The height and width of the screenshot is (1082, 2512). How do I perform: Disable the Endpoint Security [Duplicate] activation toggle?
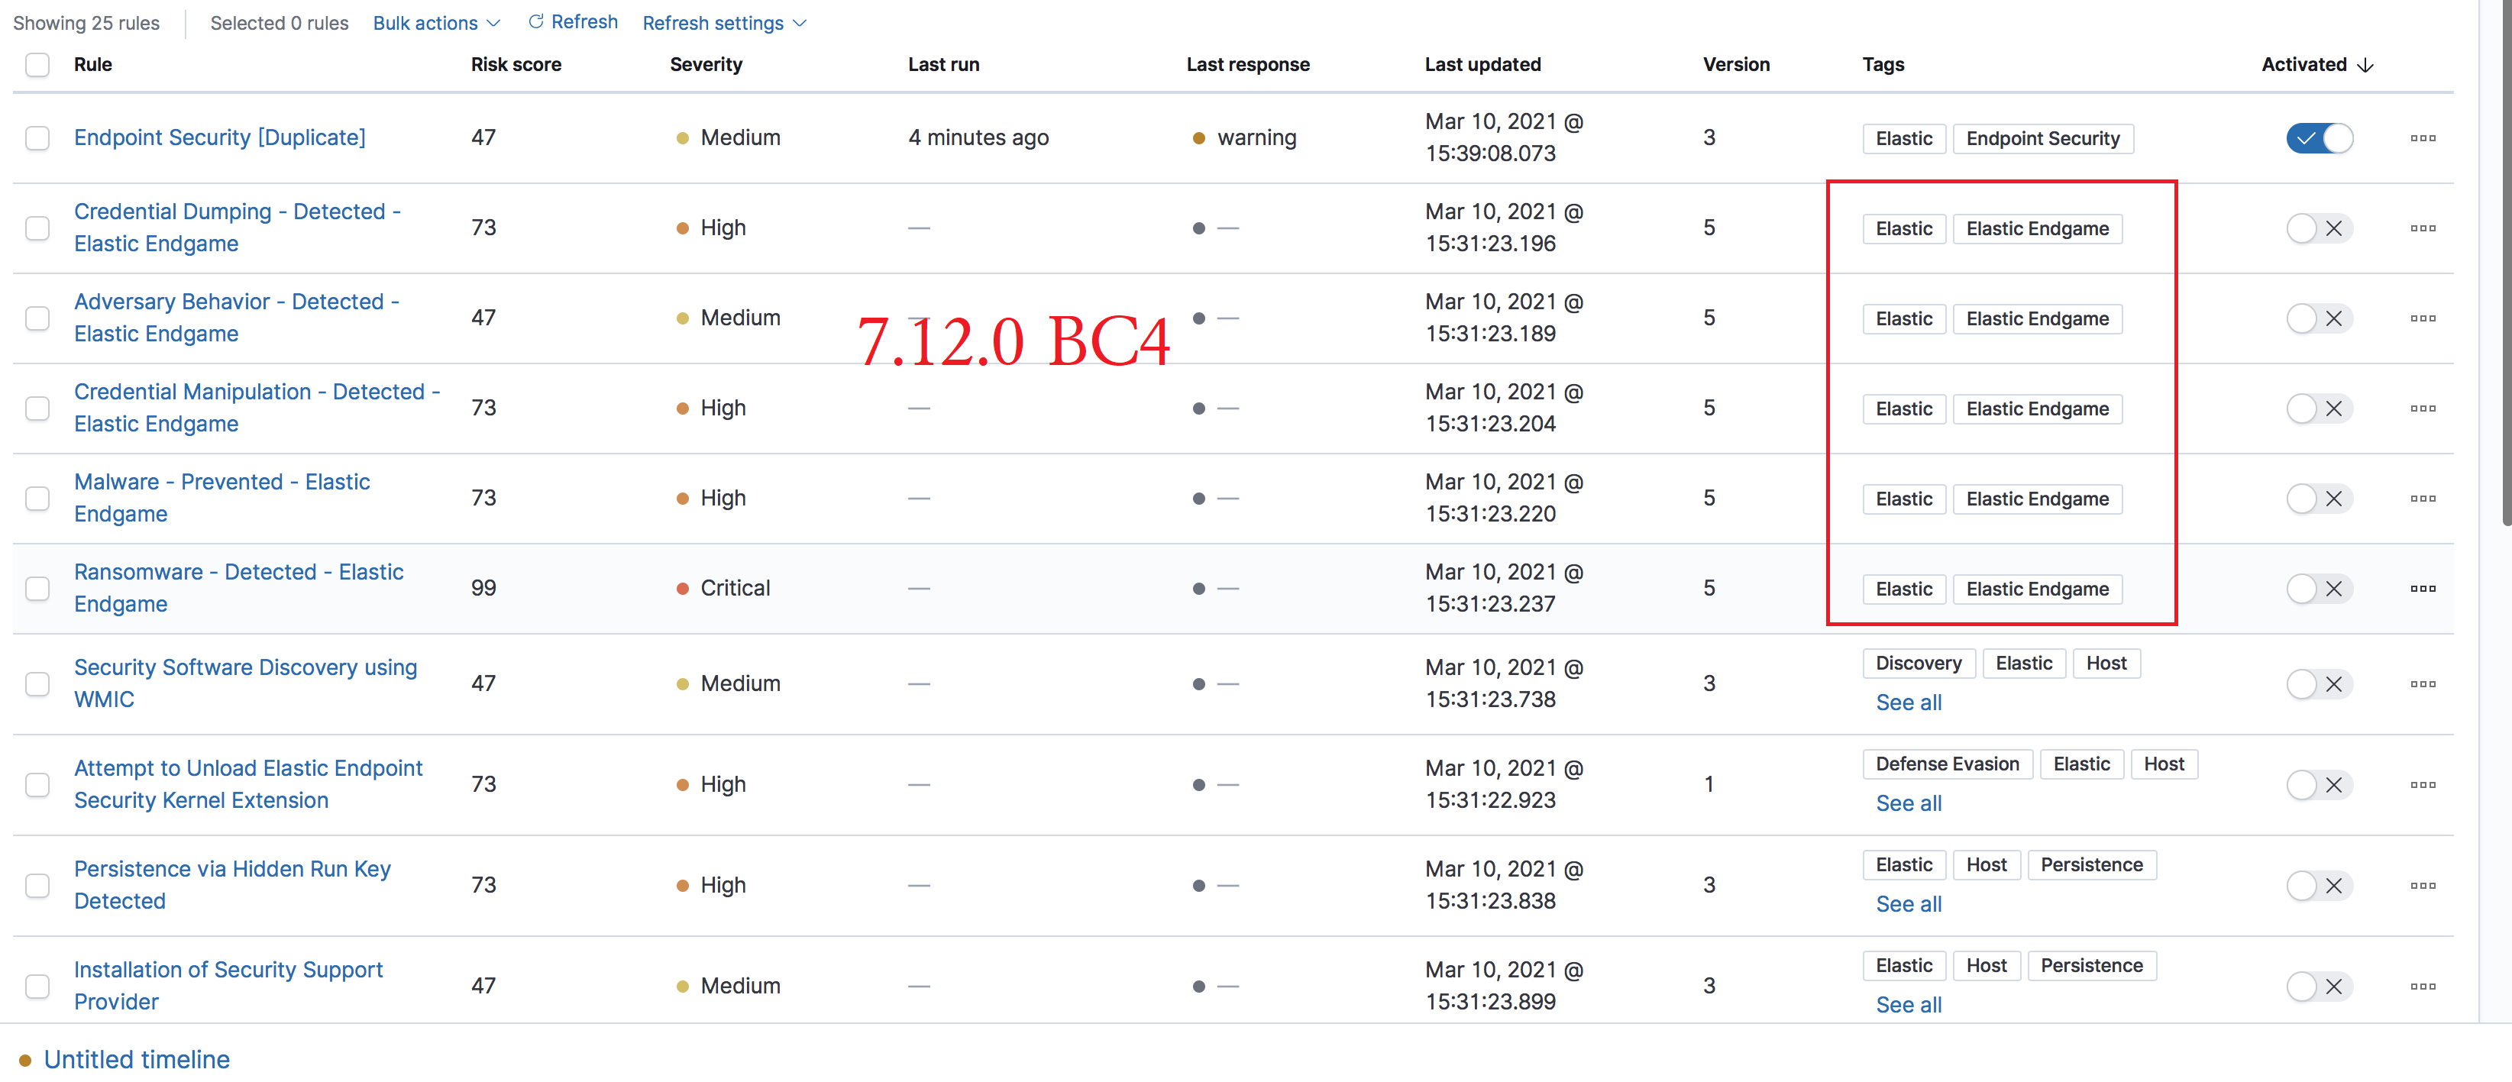[2319, 137]
